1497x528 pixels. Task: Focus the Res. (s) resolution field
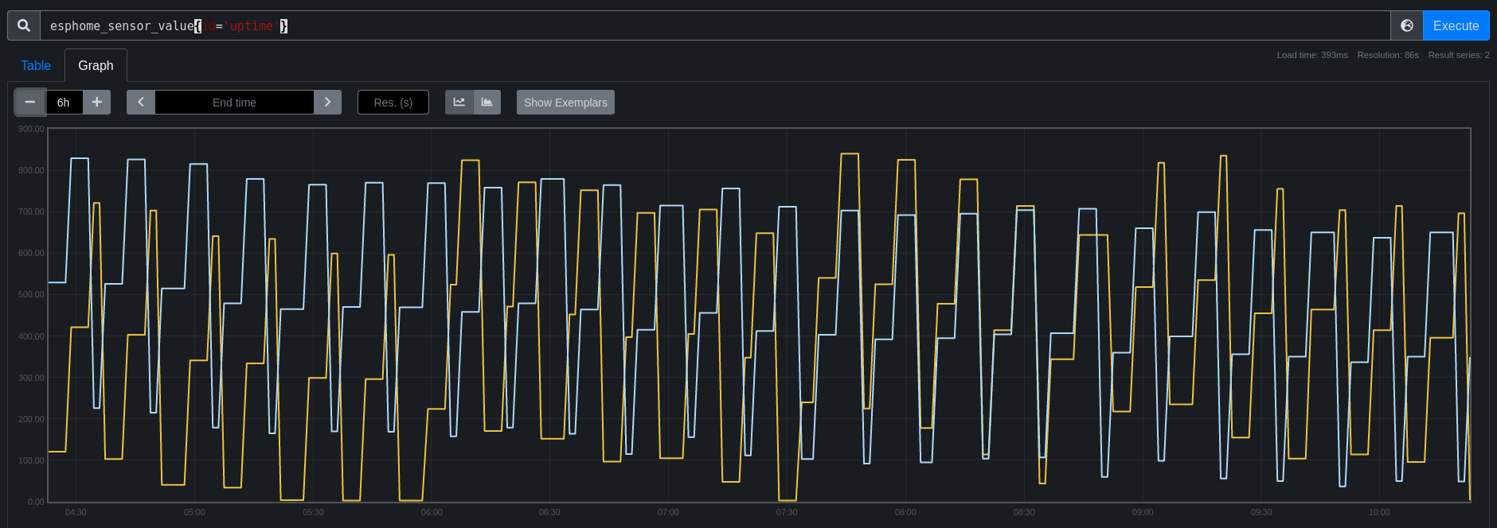pos(393,102)
